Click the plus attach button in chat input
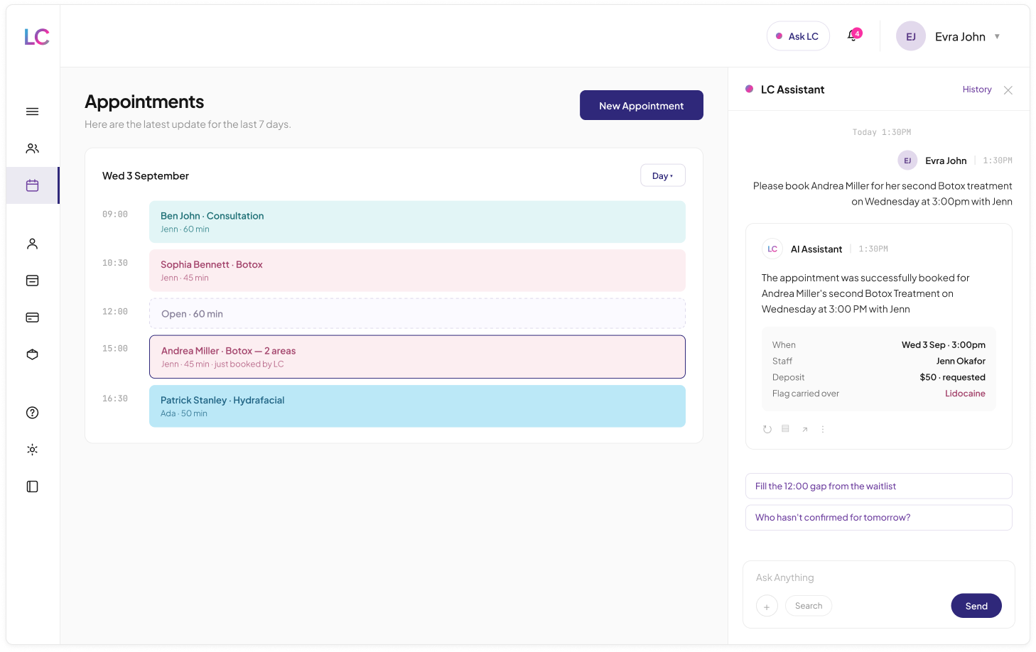1036x652 pixels. 767,607
